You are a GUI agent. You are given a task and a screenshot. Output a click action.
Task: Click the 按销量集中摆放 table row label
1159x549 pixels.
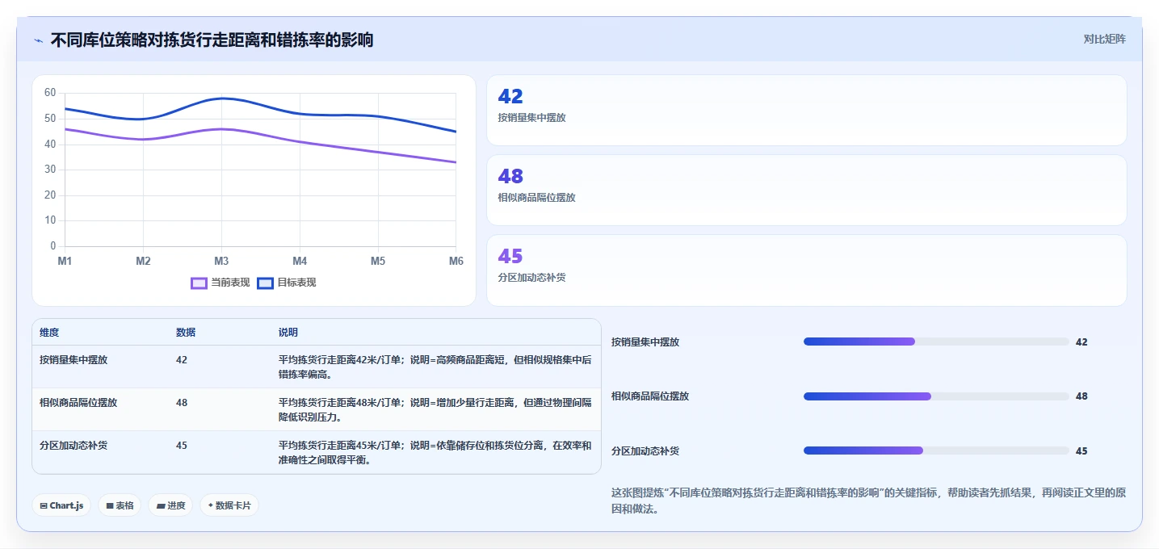73,360
